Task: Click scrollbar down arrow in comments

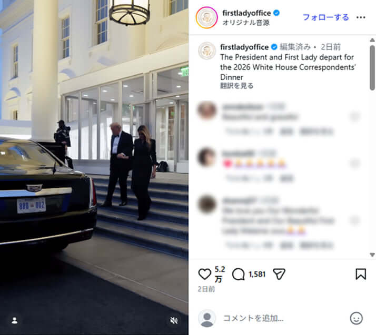Action: pos(372,255)
